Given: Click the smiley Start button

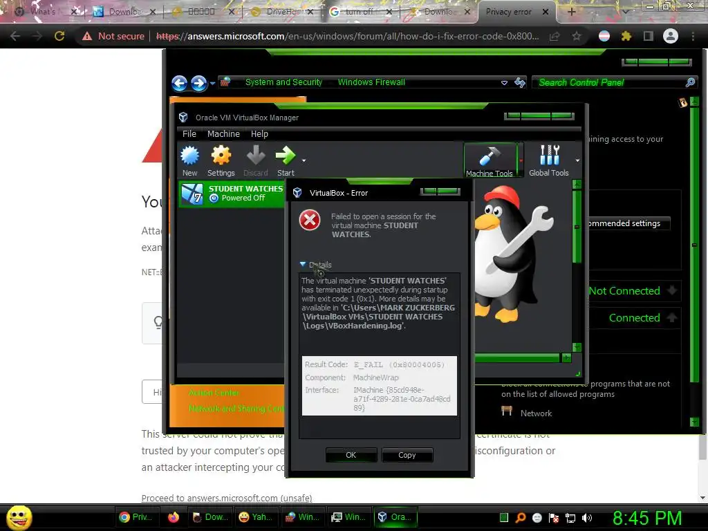Looking at the screenshot, I should (x=19, y=517).
